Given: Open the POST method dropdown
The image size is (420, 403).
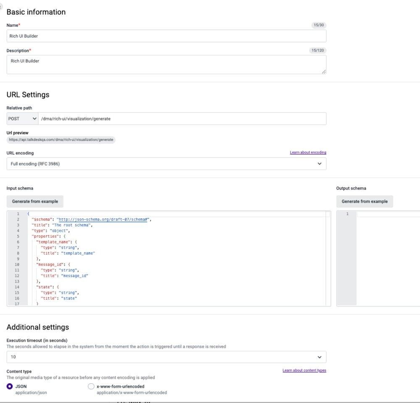Looking at the screenshot, I should [23, 119].
